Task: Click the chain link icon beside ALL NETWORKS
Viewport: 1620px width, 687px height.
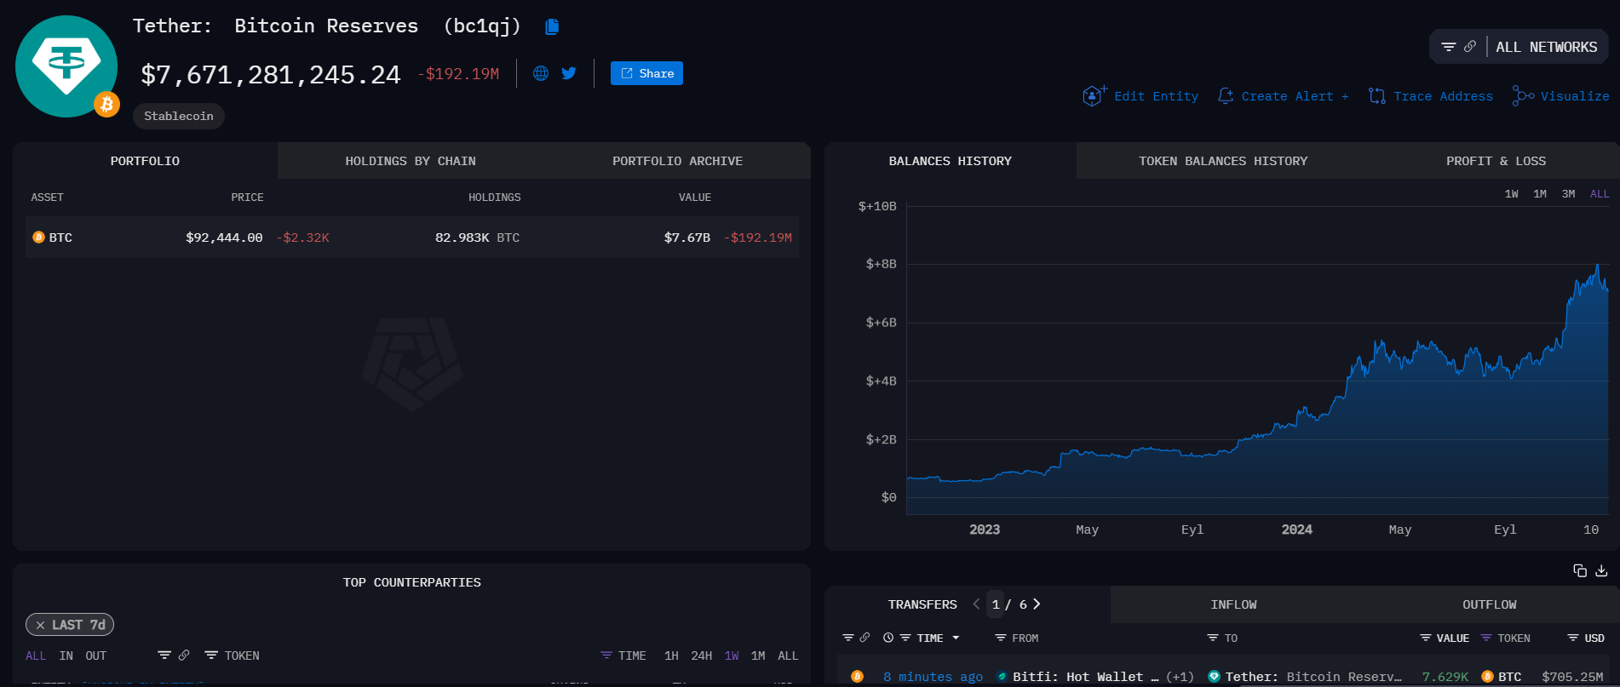Action: tap(1470, 47)
